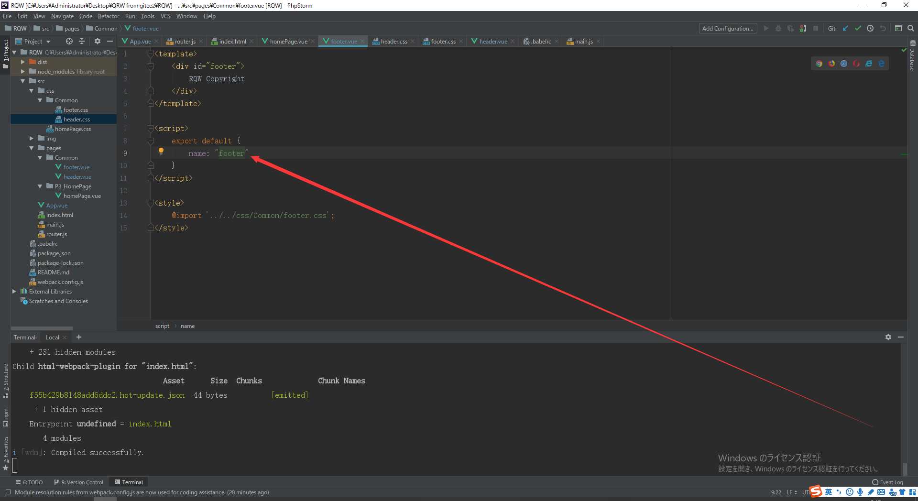Click the Add Configuration... button

[728, 29]
